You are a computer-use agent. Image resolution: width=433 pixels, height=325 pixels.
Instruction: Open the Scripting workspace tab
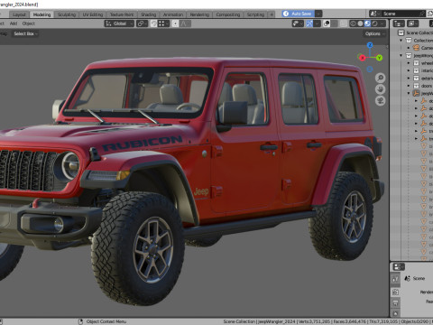255,14
